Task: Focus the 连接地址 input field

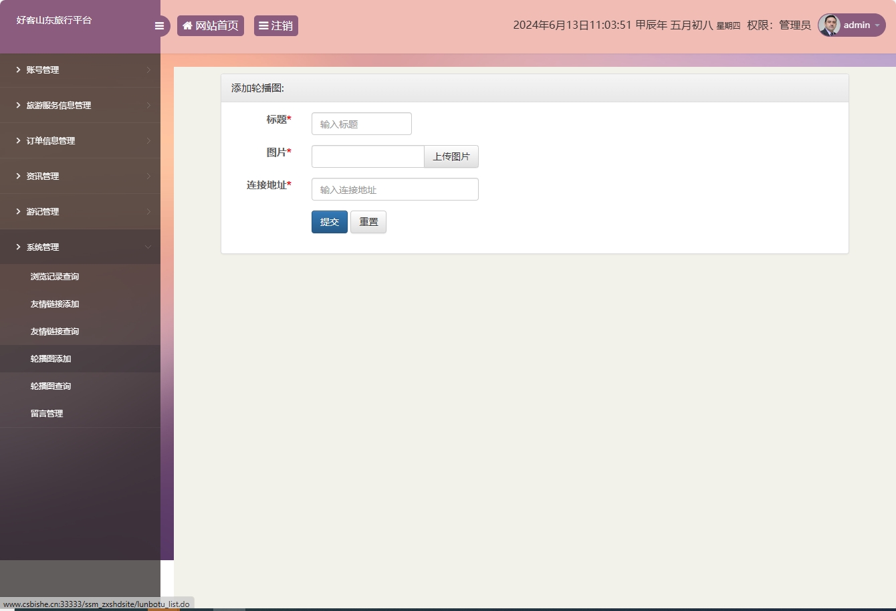Action: tap(395, 190)
